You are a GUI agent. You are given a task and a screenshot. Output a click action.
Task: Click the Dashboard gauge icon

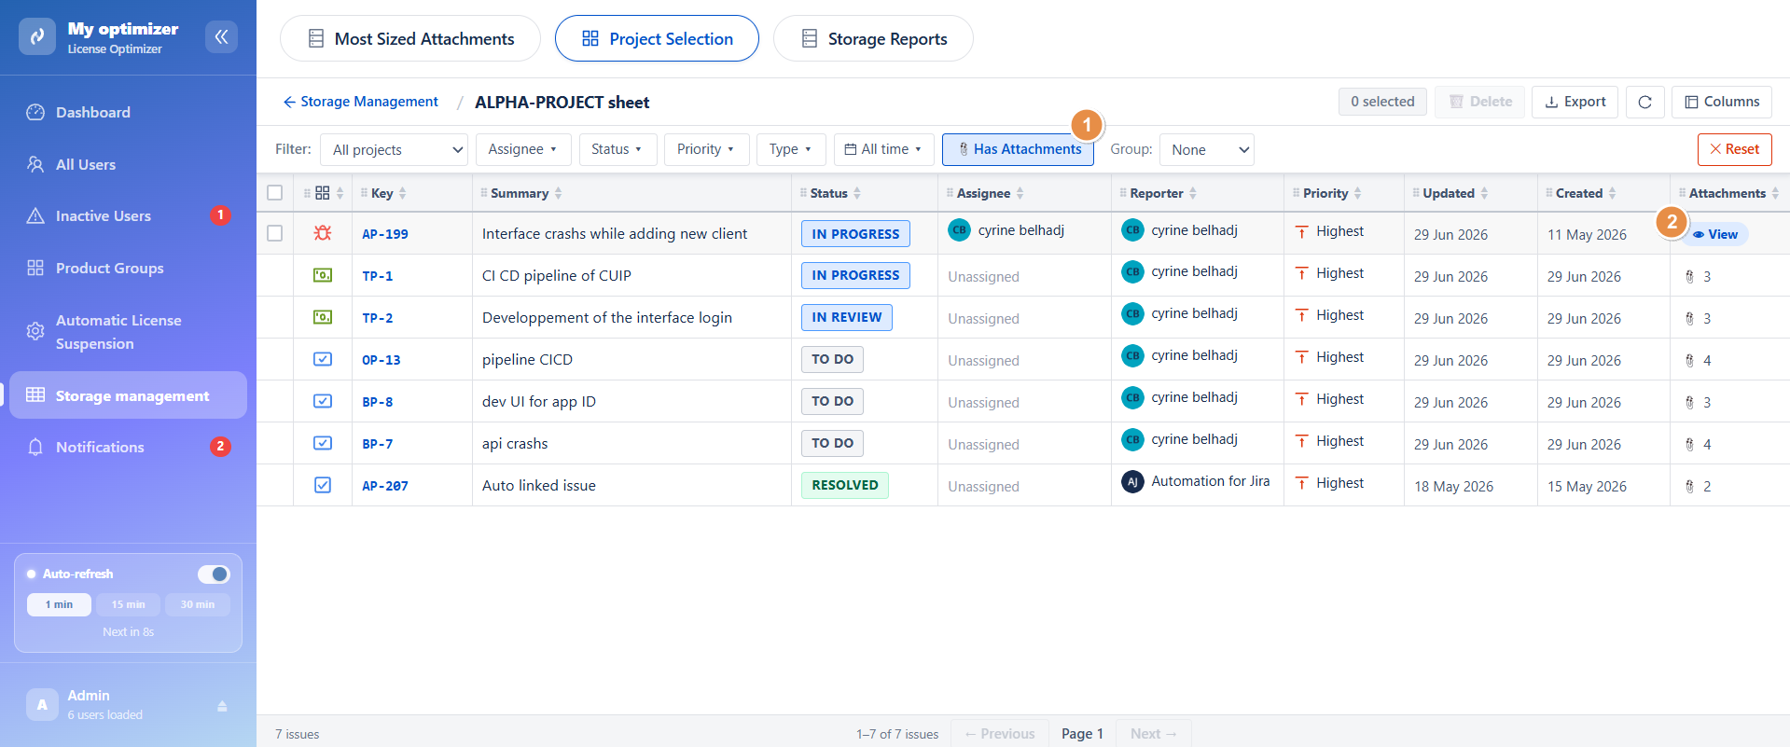pyautogui.click(x=35, y=112)
